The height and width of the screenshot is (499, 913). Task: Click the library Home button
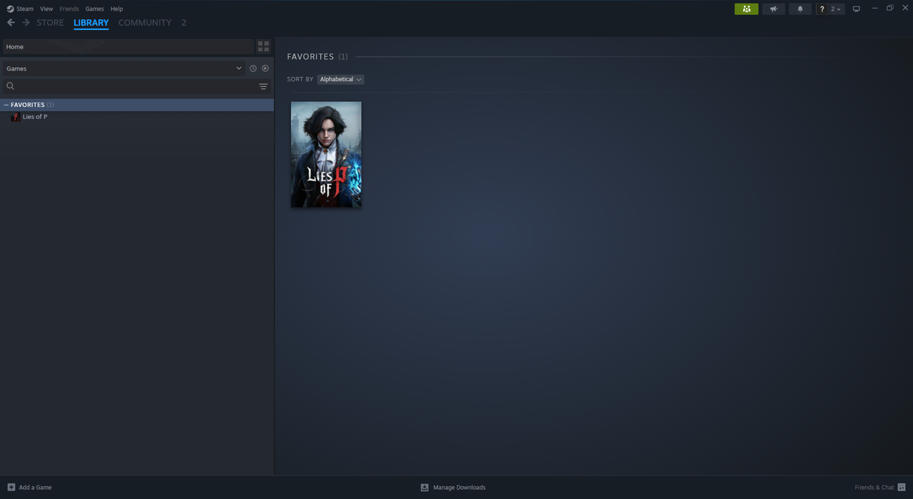(128, 46)
